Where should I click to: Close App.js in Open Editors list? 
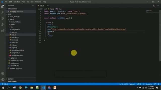[9, 11]
